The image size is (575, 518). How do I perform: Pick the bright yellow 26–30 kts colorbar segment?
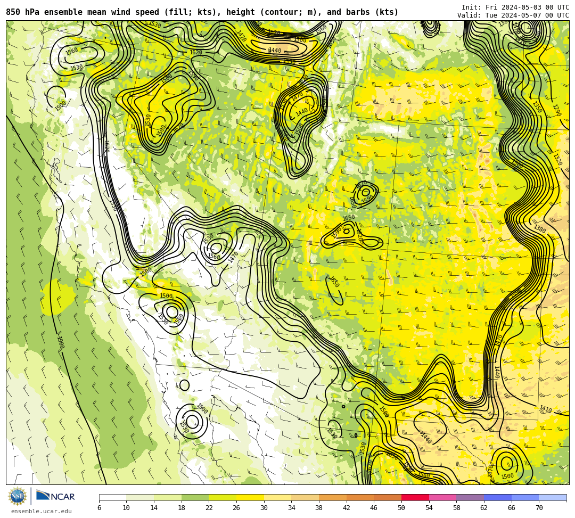coord(250,497)
